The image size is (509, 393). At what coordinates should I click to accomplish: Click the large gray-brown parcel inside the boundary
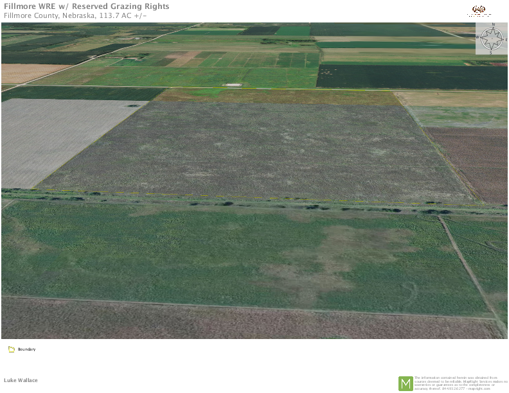point(257,151)
